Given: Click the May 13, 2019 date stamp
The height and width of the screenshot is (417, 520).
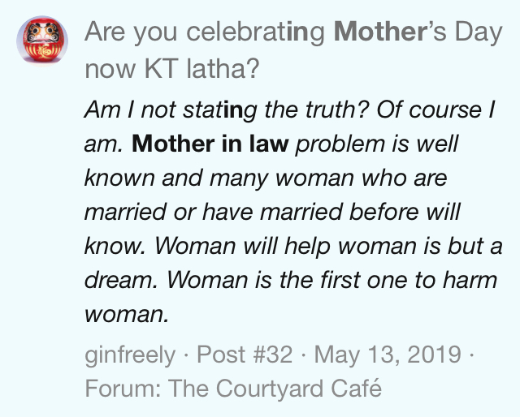Looking at the screenshot, I should [388, 355].
